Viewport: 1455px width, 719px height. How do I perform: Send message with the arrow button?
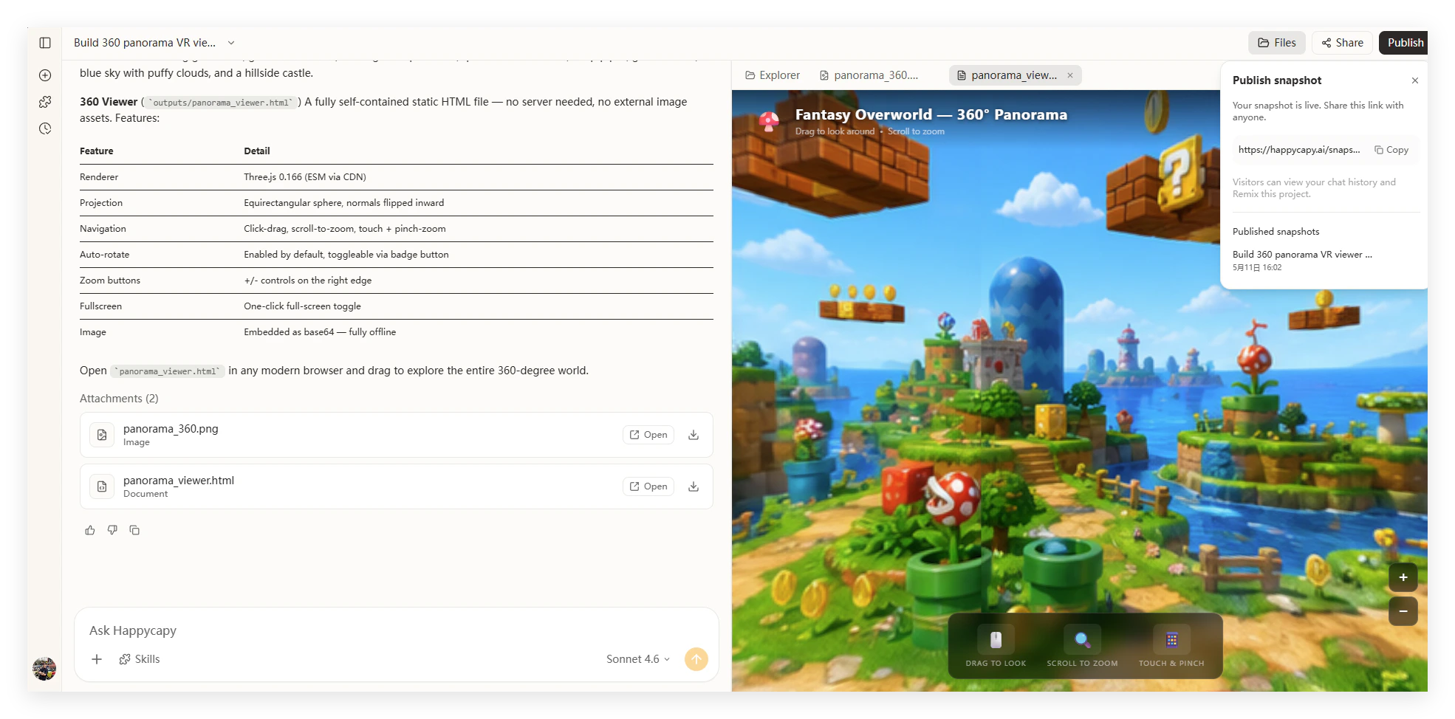(696, 659)
